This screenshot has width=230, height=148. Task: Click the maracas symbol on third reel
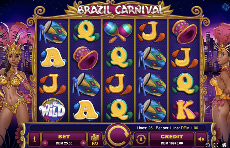[x=118, y=32]
